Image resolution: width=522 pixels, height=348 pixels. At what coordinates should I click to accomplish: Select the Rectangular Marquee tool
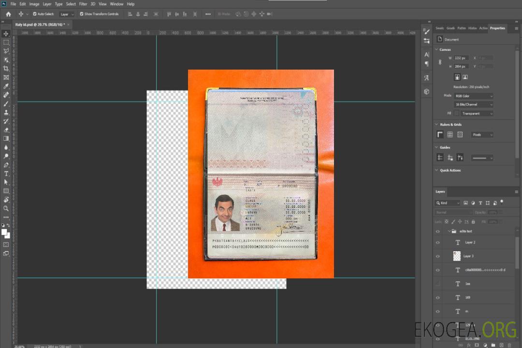[6, 43]
